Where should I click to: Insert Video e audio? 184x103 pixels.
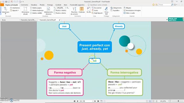click(x=129, y=13)
